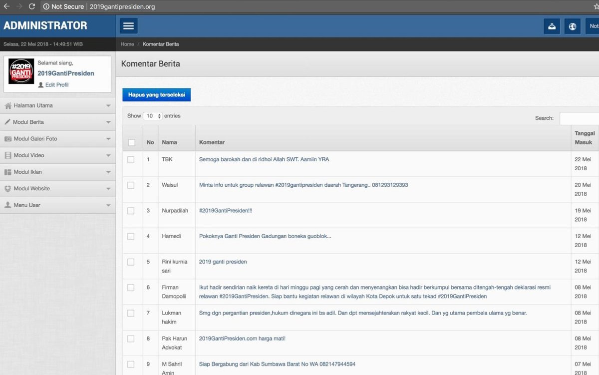The height and width of the screenshot is (375, 599).
Task: Expand Modul Galeri Foto menu arrow
Action: coord(108,139)
